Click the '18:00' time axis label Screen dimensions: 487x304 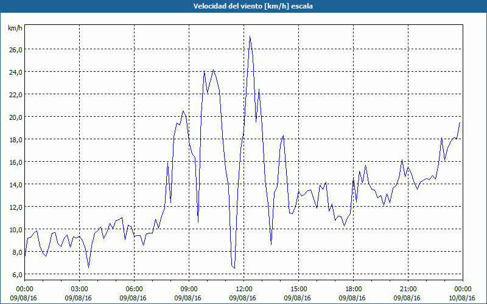[x=354, y=289]
